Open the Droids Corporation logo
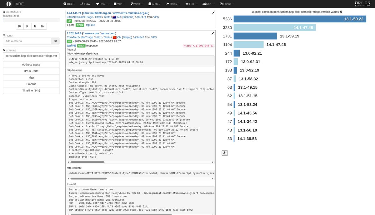Viewport: 375px width, 215px height. pos(362,4)
